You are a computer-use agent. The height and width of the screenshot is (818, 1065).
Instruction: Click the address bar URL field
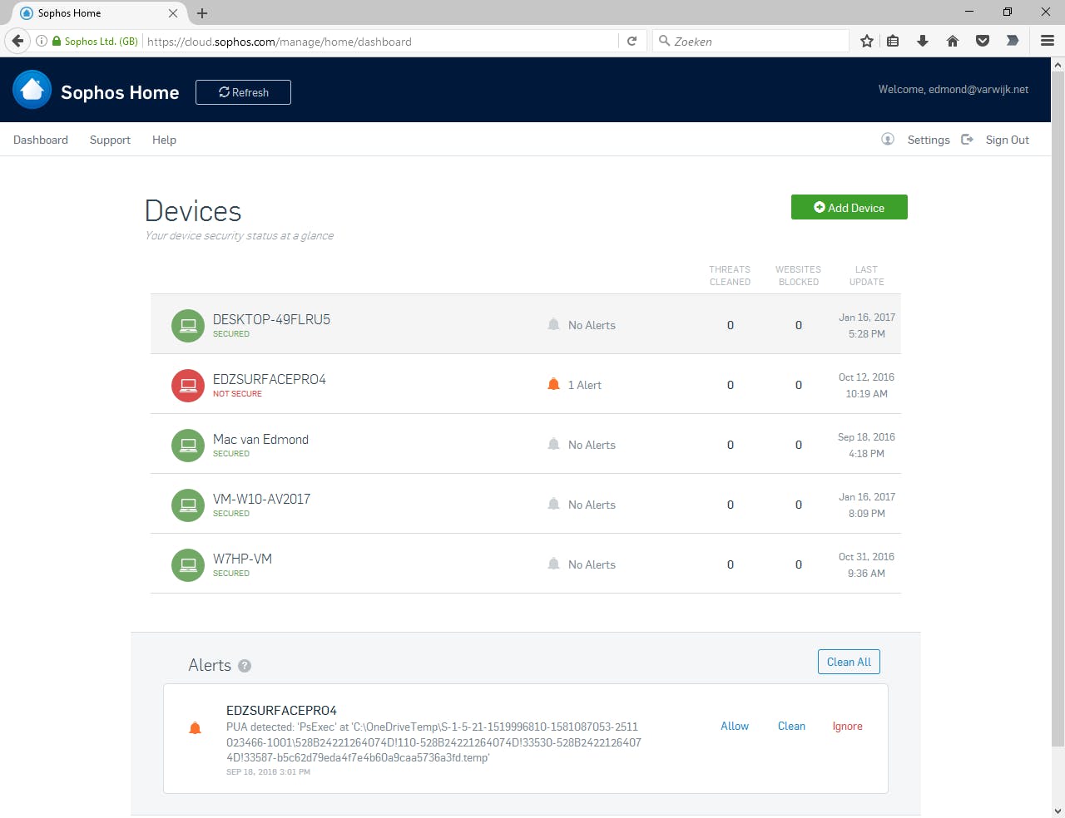[381, 41]
